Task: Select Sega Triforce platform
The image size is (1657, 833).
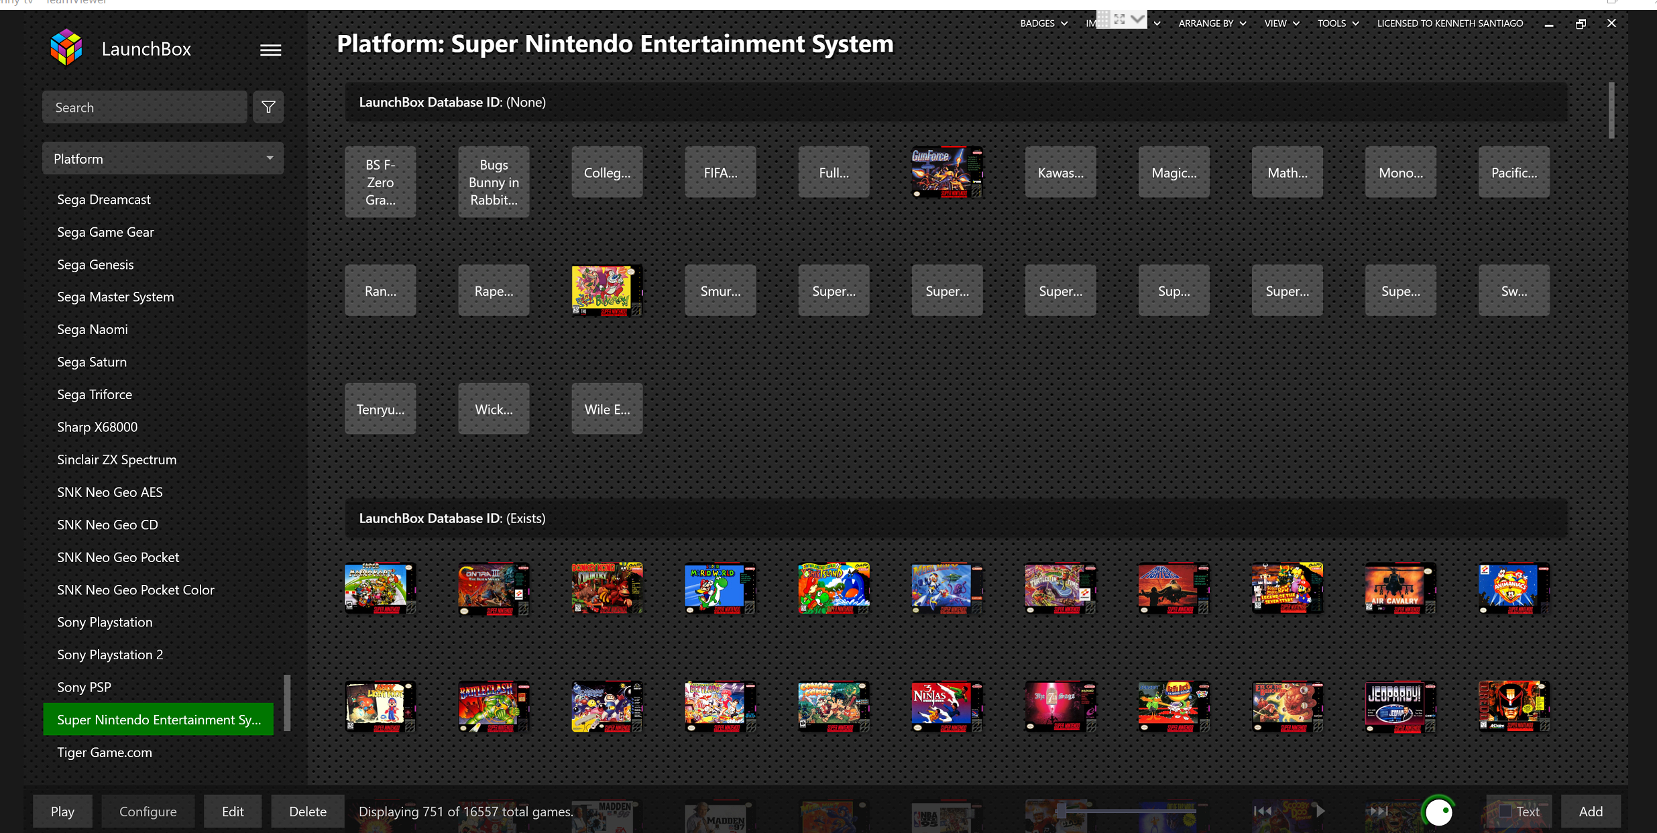Action: click(x=95, y=394)
